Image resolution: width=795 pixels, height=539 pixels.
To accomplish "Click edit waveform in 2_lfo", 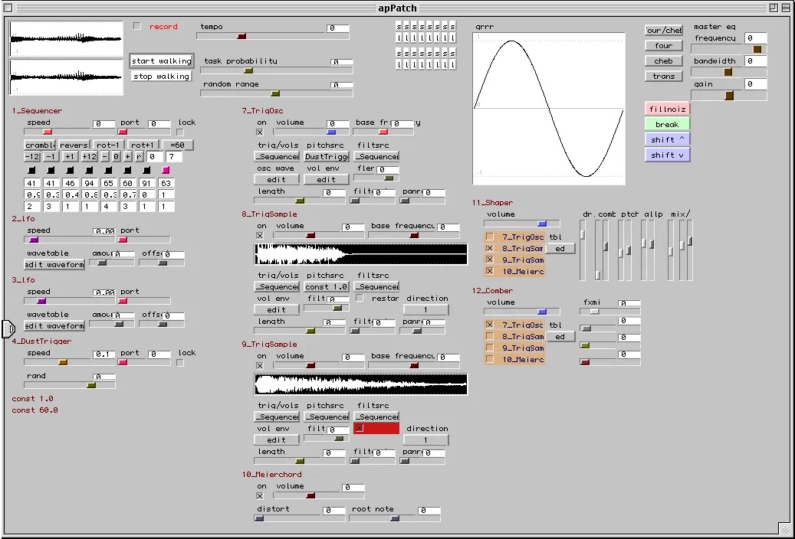I will 54,264.
